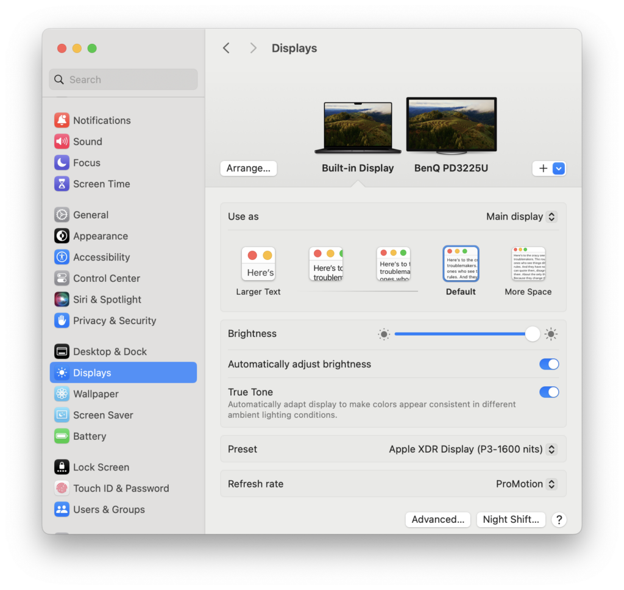Select the third resolution scaling thumbnail
Screen dimensions: 624x590
pos(393,264)
